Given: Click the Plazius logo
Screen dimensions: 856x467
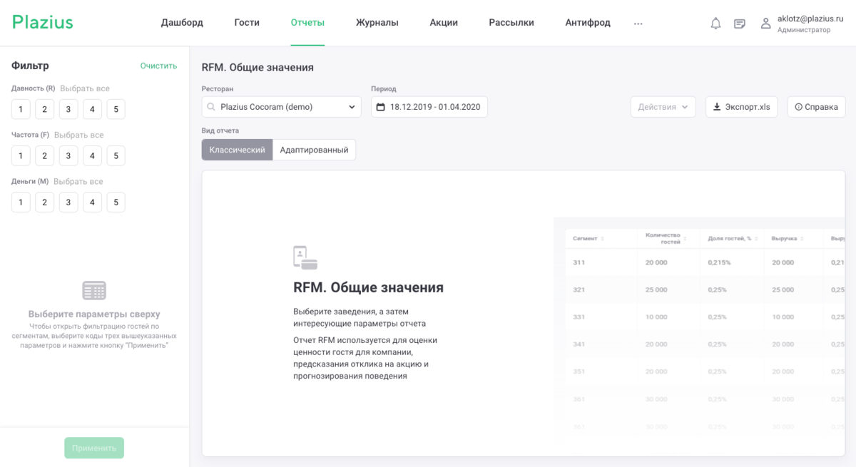Looking at the screenshot, I should point(43,22).
